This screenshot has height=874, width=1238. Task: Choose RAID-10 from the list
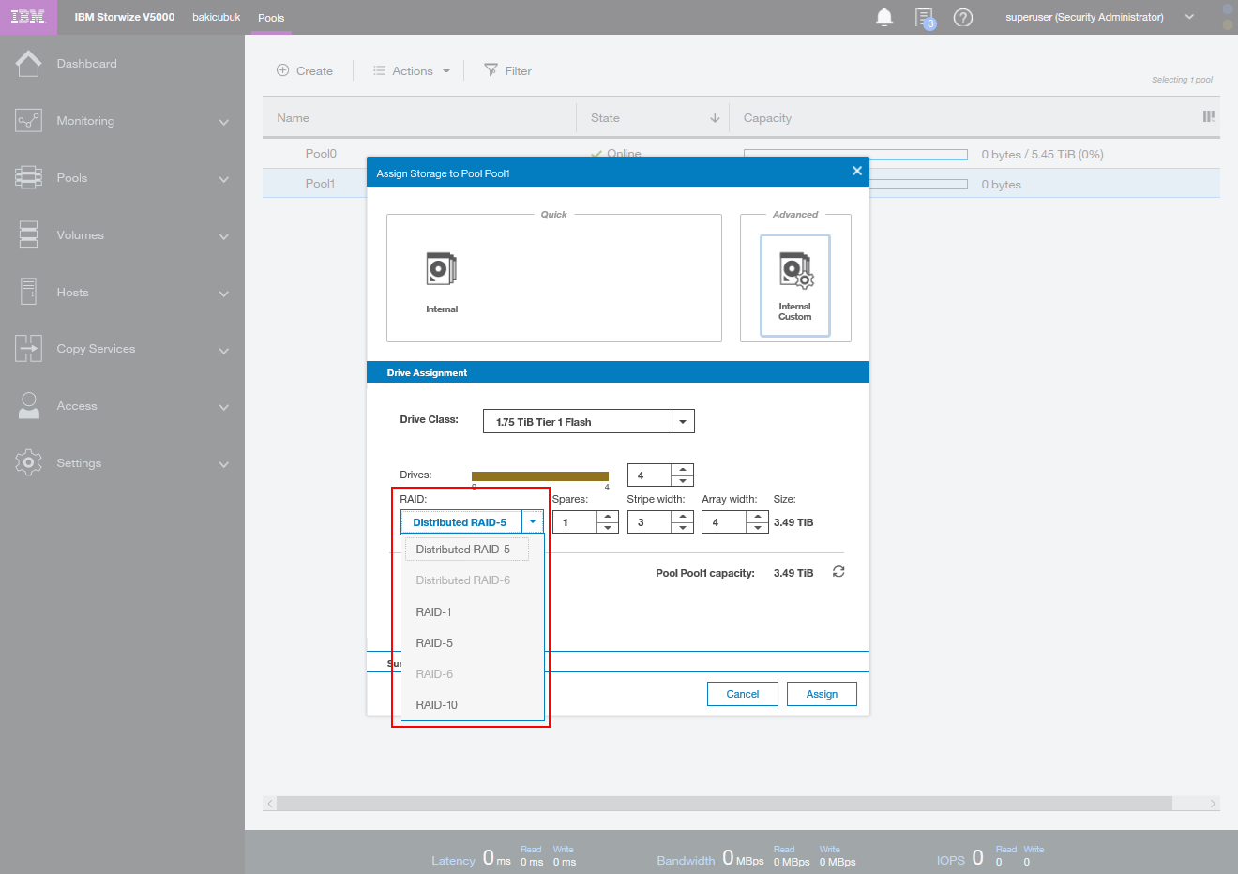[473, 704]
